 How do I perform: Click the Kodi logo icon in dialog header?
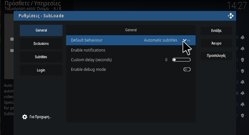231,16
